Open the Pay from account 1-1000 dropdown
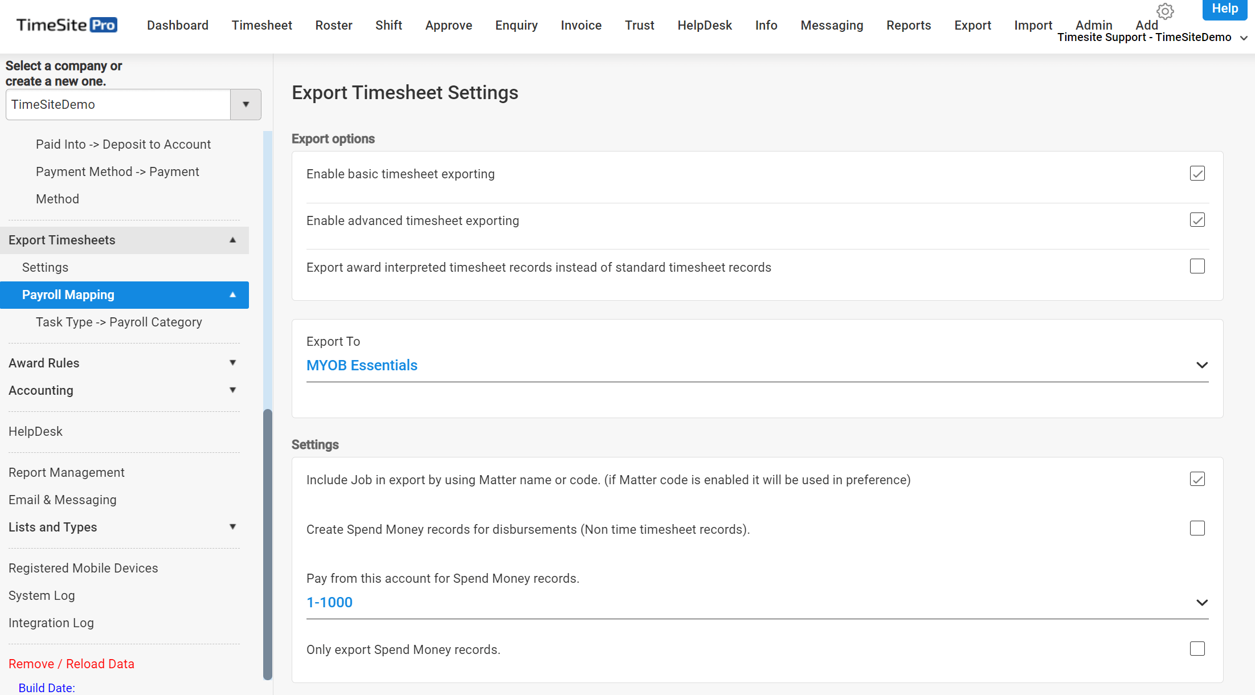 click(757, 602)
